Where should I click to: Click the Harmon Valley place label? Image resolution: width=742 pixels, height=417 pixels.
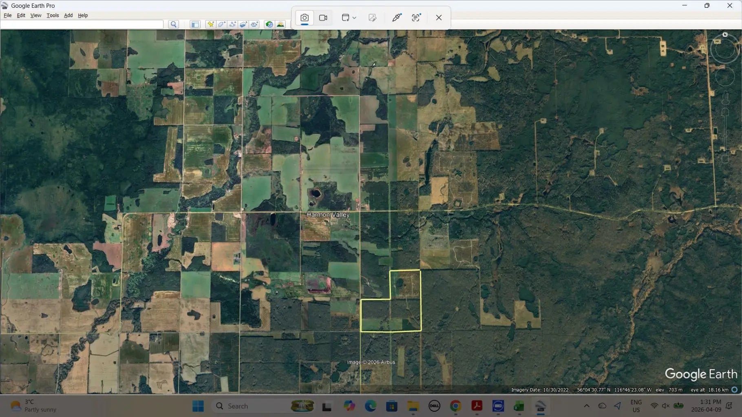(328, 215)
